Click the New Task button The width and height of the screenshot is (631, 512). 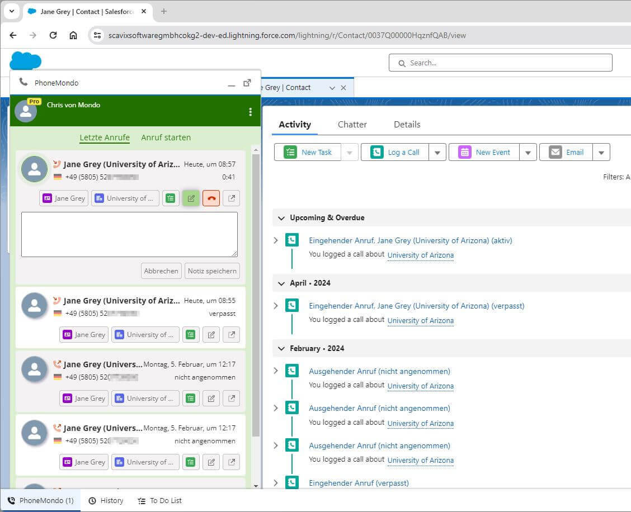click(x=308, y=152)
